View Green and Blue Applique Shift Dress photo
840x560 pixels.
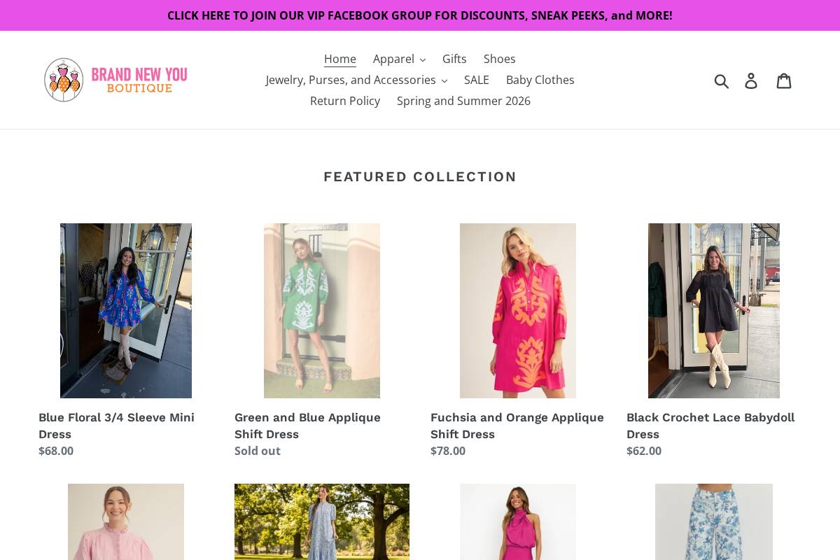pos(322,311)
